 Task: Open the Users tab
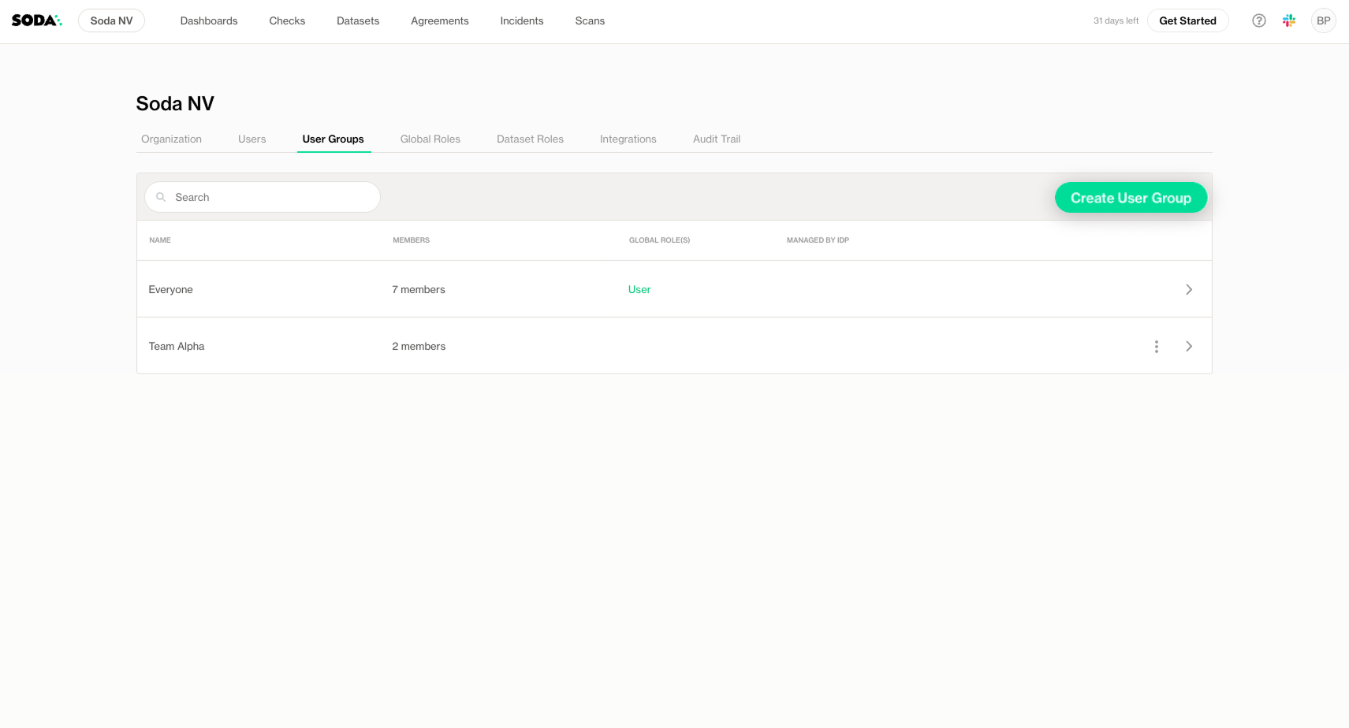(252, 139)
